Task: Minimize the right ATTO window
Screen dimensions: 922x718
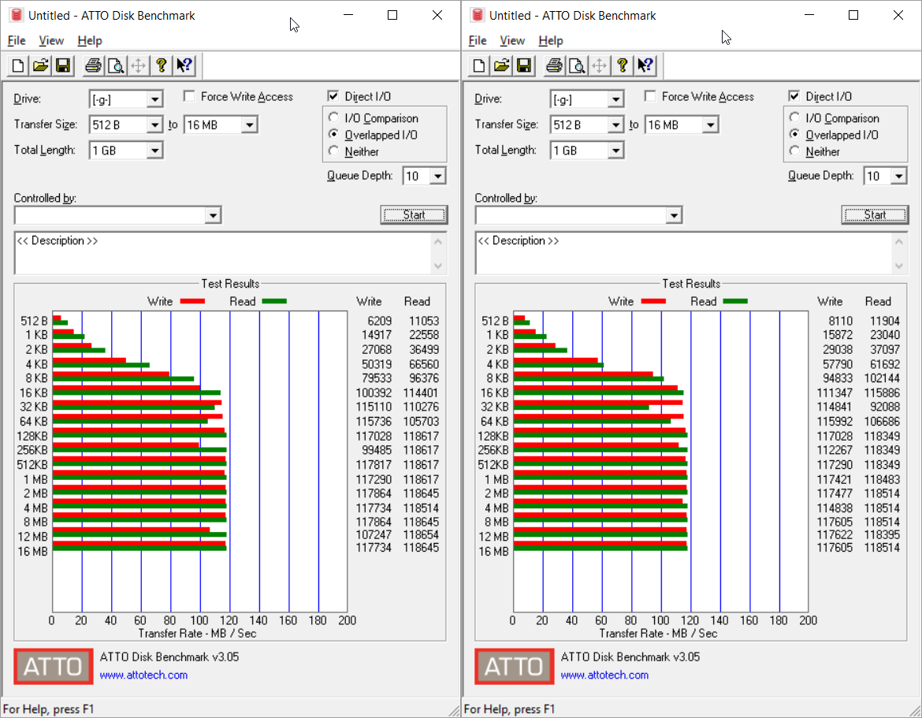Action: point(809,15)
